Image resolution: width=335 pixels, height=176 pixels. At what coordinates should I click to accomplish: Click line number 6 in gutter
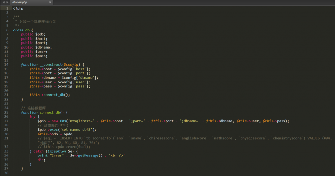7,30
